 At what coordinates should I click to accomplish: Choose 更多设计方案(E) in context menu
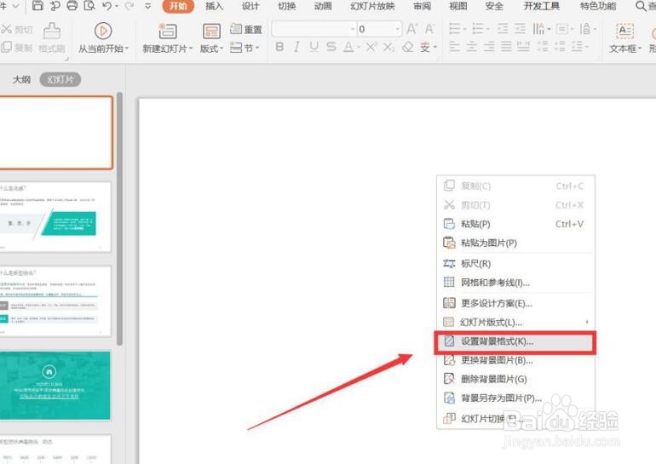pyautogui.click(x=515, y=303)
